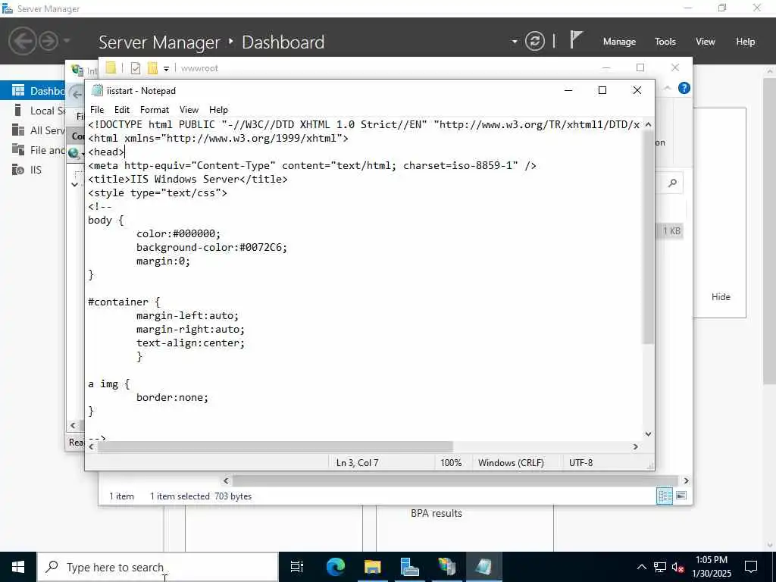Click Notepad scroll up arrow
The width and height of the screenshot is (776, 582).
pyautogui.click(x=649, y=124)
